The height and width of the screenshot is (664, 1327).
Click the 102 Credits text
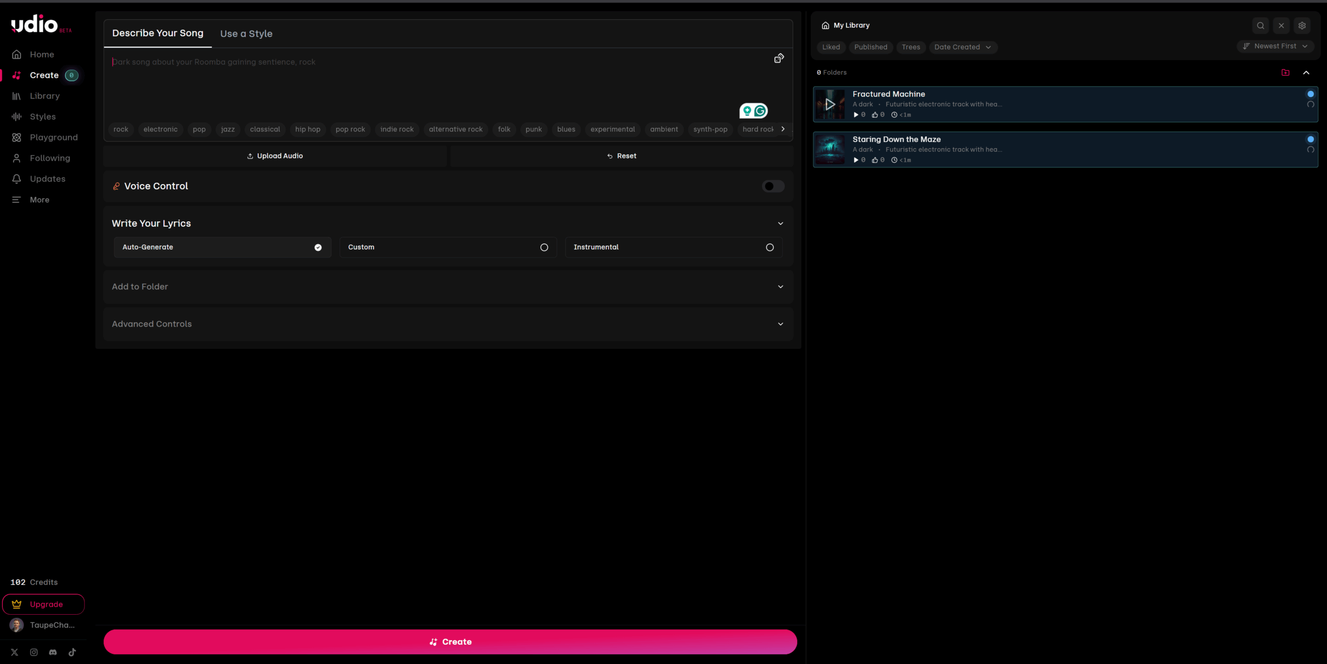click(34, 582)
